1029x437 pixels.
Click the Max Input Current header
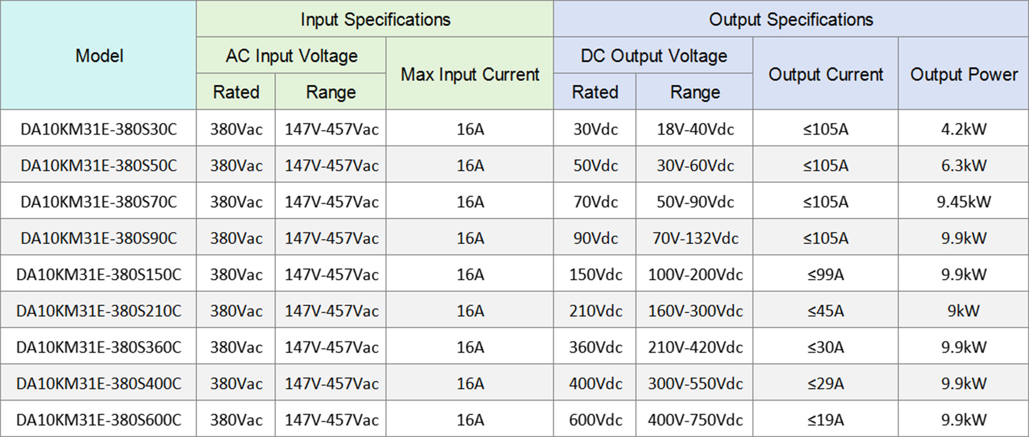469,74
